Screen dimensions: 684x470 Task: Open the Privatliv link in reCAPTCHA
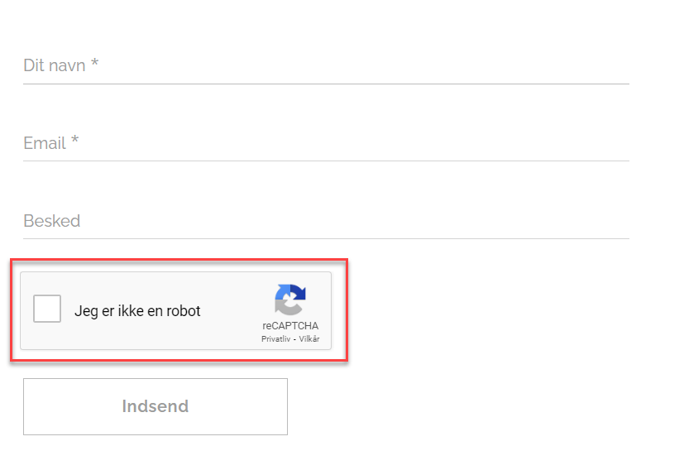[275, 339]
